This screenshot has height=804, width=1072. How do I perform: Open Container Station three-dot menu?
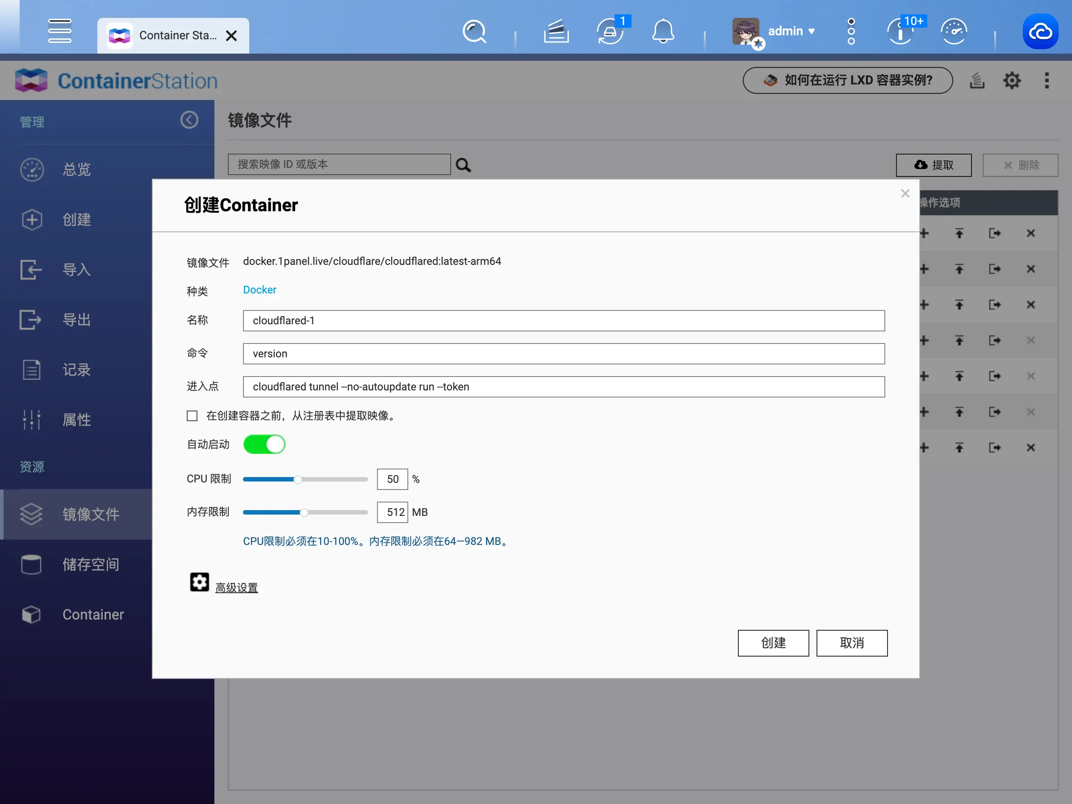coord(1047,80)
